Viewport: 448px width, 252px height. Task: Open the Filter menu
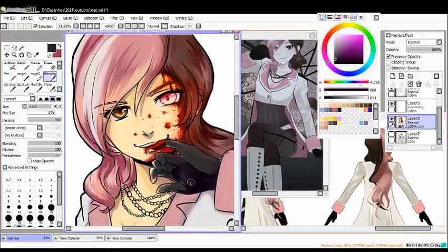[x=117, y=18]
